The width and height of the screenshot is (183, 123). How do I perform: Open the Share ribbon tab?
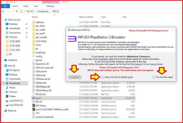pyautogui.click(x=26, y=6)
